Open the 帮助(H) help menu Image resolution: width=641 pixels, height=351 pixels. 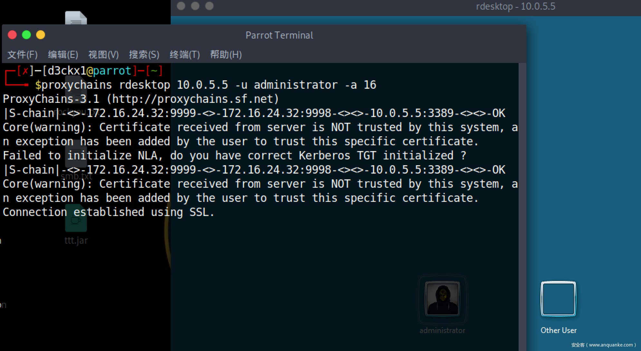(225, 55)
